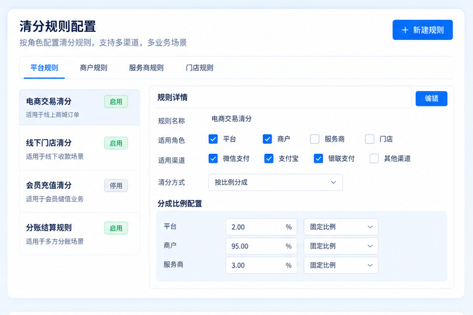Select the 分账结算规则 rule

(x=79, y=234)
